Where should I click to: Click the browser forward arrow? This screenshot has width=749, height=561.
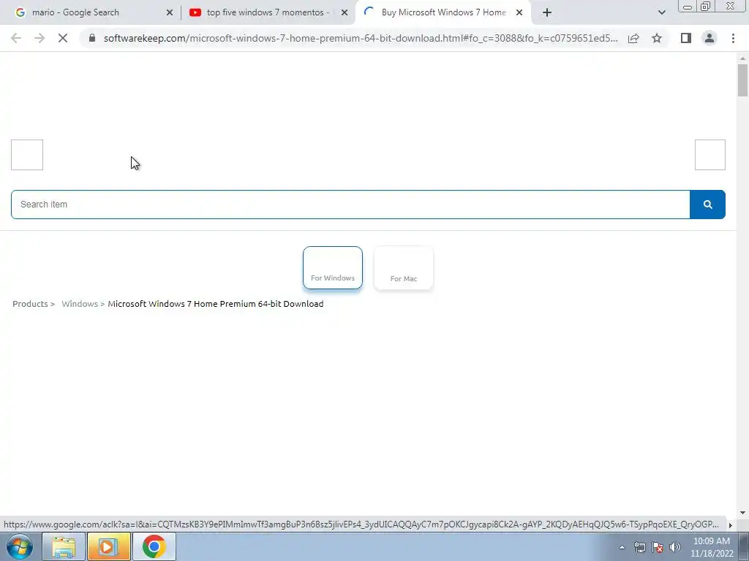coord(39,38)
